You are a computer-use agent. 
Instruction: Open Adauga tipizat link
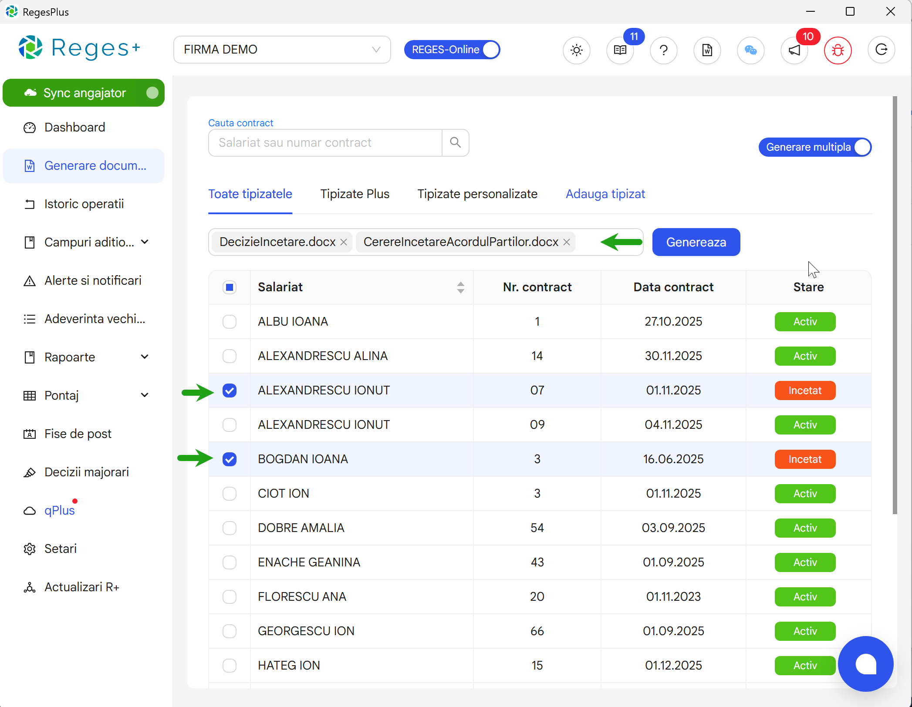click(605, 194)
